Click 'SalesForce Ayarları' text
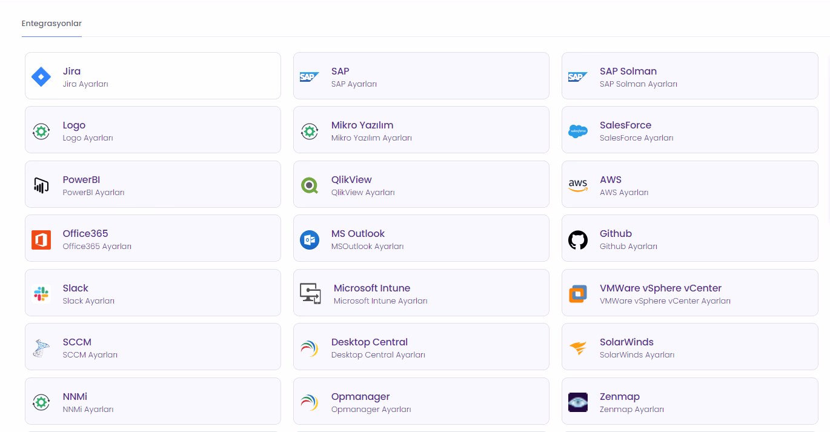 click(637, 138)
